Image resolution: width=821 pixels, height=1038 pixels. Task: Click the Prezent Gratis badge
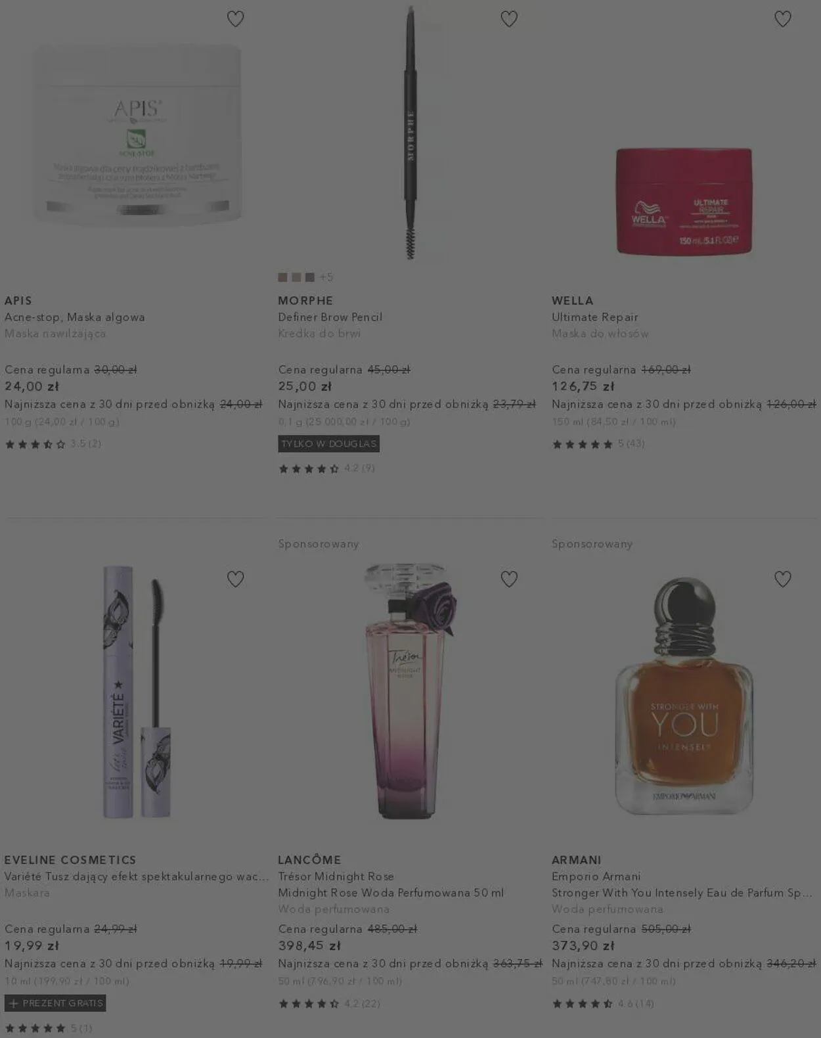[55, 1003]
